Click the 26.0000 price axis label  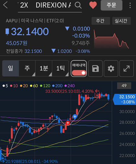click(127, 133)
